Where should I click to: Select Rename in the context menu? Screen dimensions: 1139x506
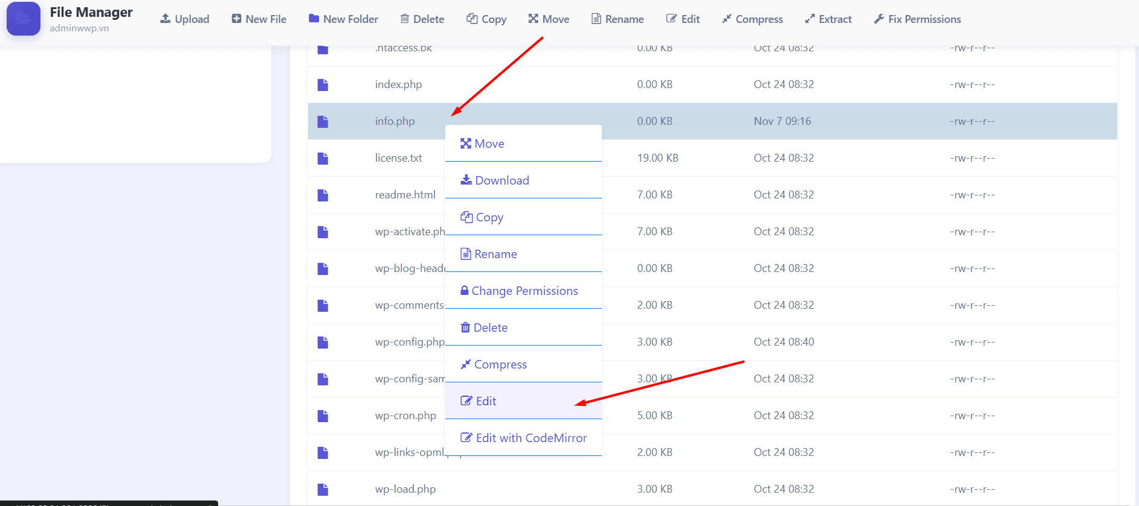pyautogui.click(x=489, y=254)
